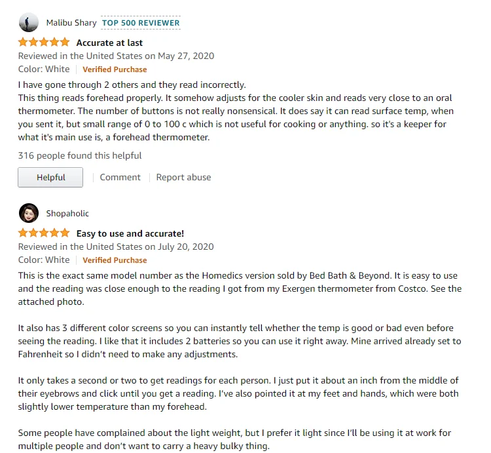The width and height of the screenshot is (491, 453).
Task: Click the five-star rating on 'Easy to use and accurate!'
Action: click(43, 233)
